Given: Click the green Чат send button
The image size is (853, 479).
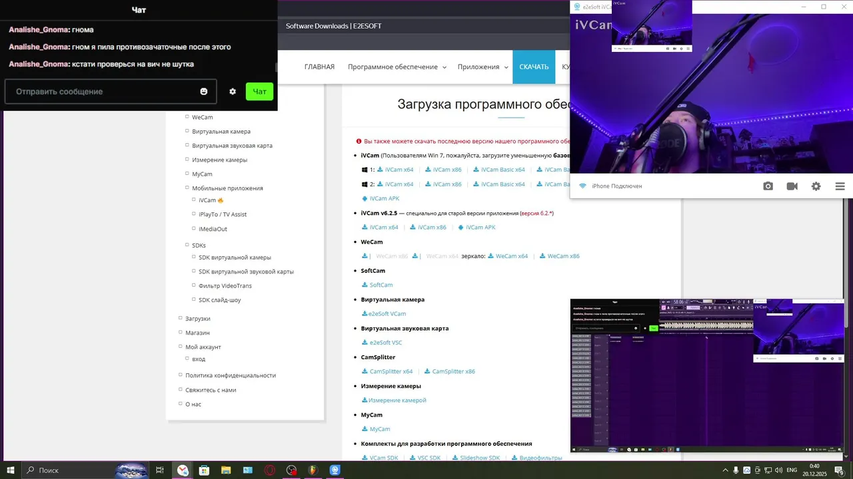Looking at the screenshot, I should pyautogui.click(x=259, y=92).
